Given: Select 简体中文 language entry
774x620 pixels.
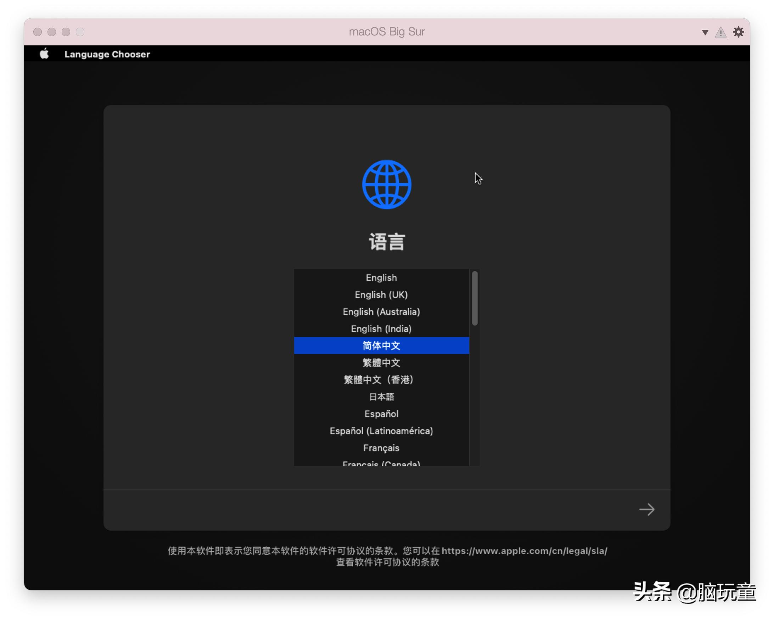Looking at the screenshot, I should (381, 345).
